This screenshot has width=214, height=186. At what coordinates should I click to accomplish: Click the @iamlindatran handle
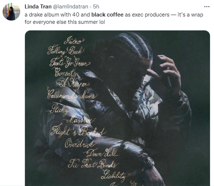70,7
